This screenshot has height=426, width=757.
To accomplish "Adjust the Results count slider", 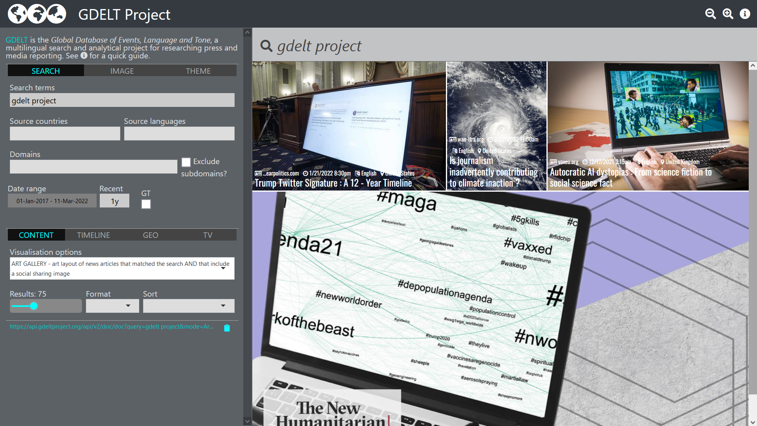I will 34,306.
